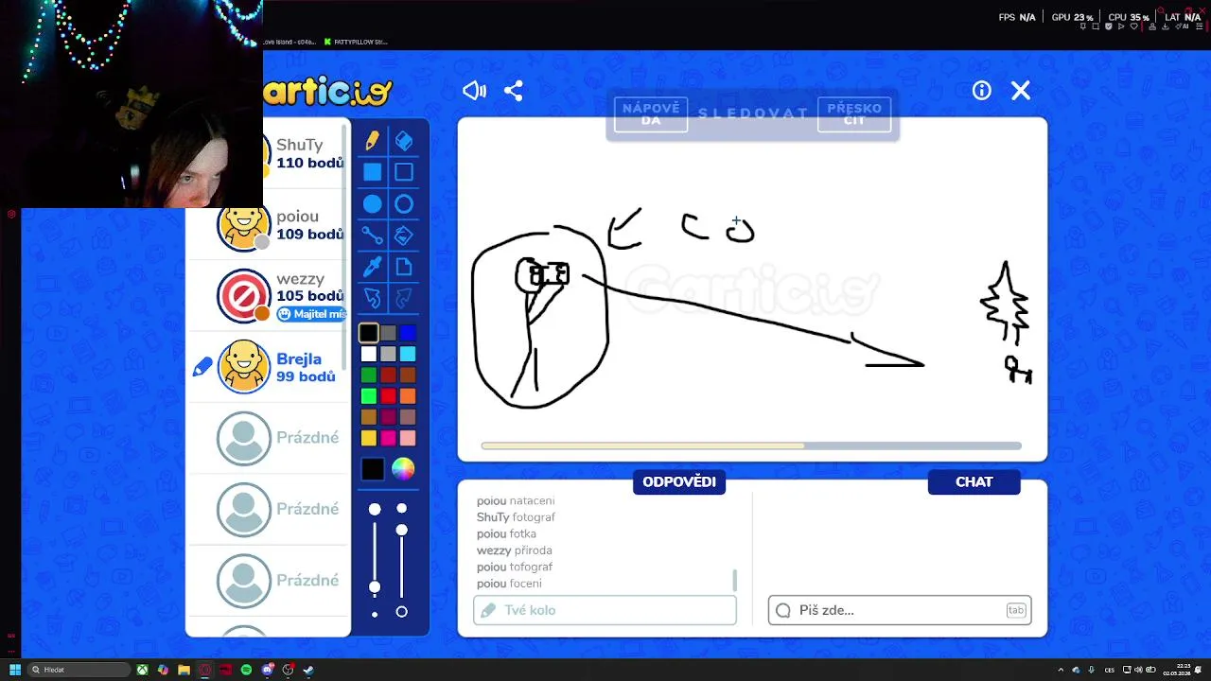Viewport: 1211px width, 681px height.
Task: Open the Windows Start menu
Action: pos(15,670)
